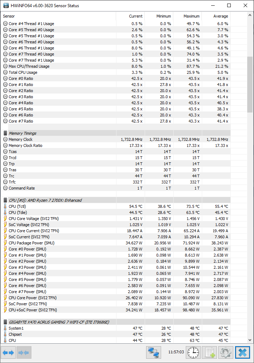
Task: Click the Average column header
Action: click(x=220, y=16)
